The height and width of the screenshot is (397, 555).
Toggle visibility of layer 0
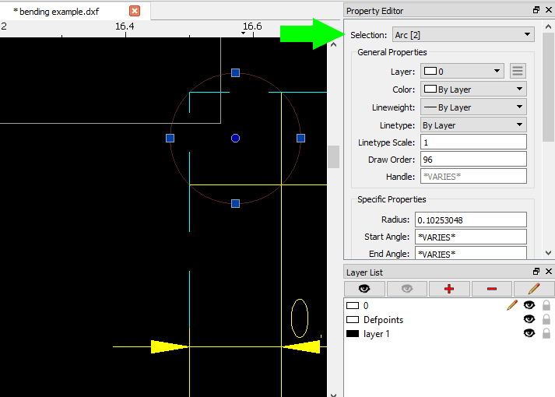529,305
